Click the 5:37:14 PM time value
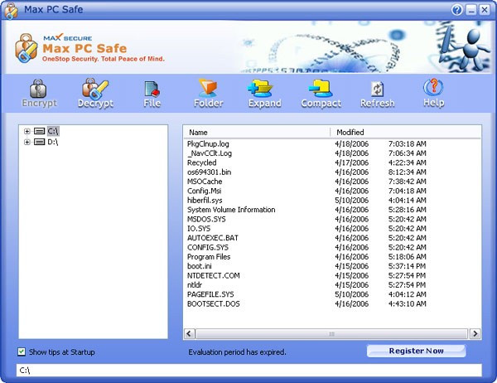Screen dimensions: 497x383 [408, 266]
